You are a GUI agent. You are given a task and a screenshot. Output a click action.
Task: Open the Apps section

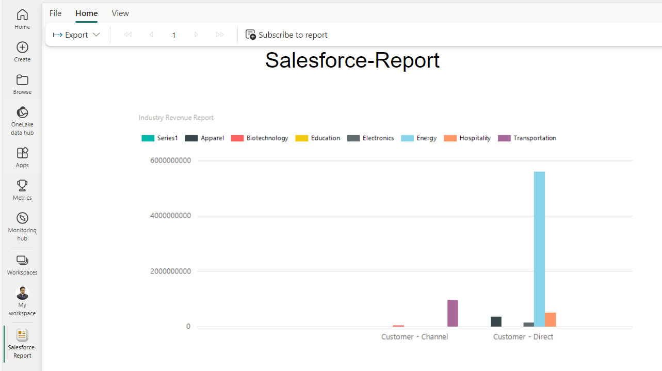22,157
